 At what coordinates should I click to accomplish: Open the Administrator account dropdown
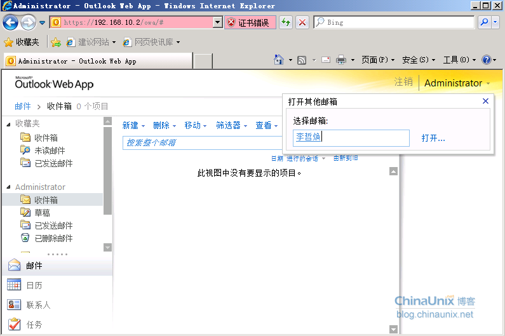click(457, 83)
